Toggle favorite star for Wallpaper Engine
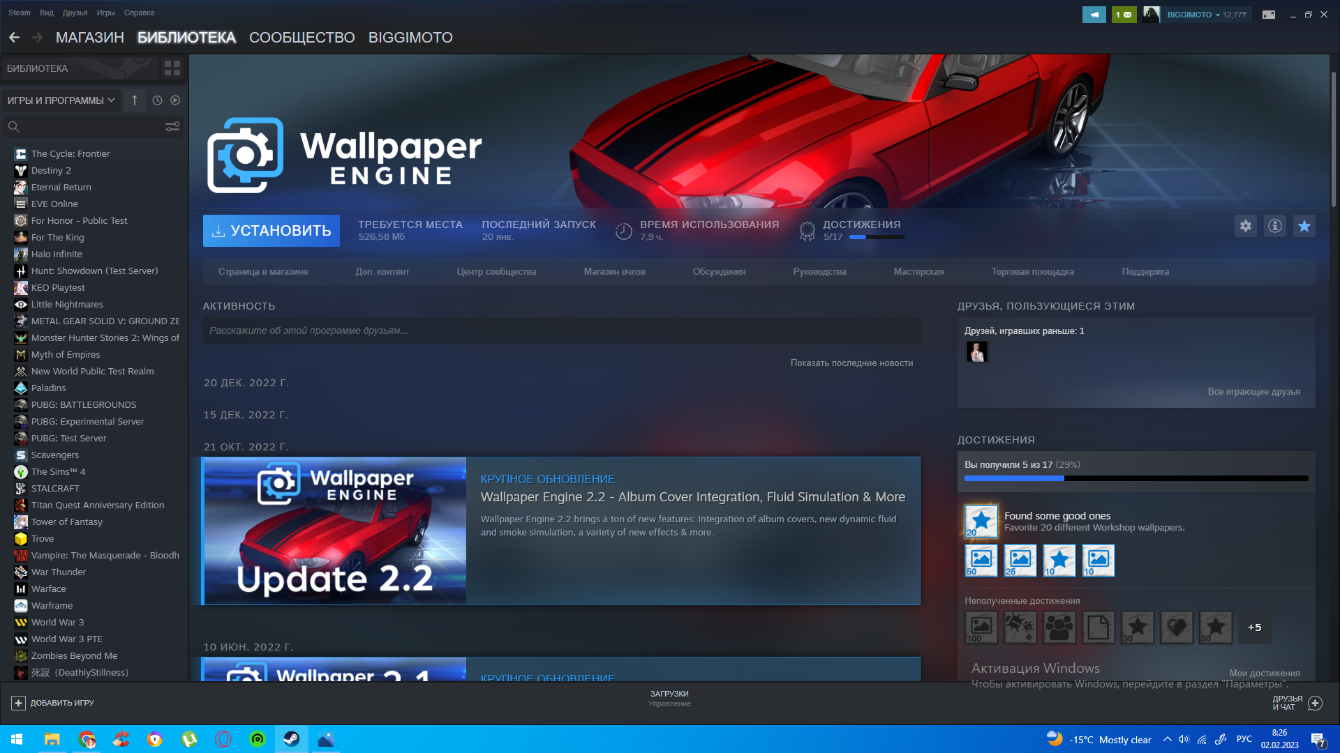This screenshot has height=753, width=1340. tap(1304, 226)
